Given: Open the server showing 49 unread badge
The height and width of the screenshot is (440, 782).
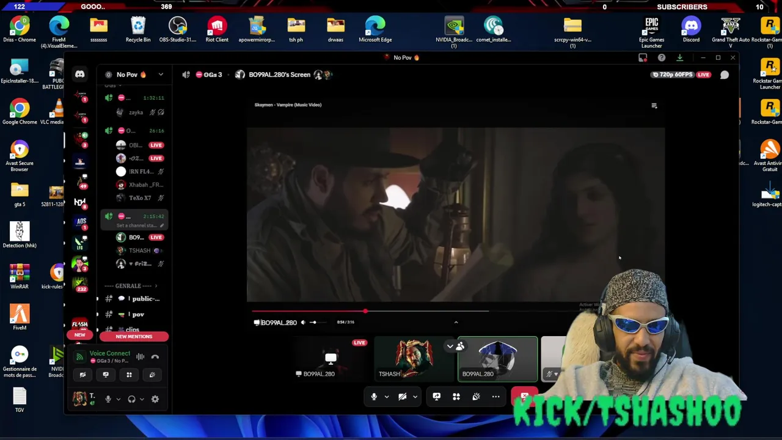Looking at the screenshot, I should [x=80, y=181].
